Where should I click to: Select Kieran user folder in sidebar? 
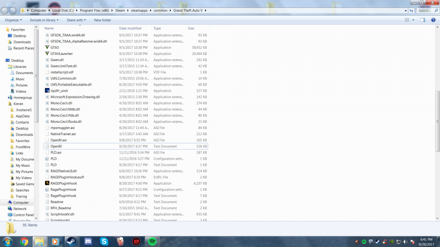pyautogui.click(x=18, y=104)
